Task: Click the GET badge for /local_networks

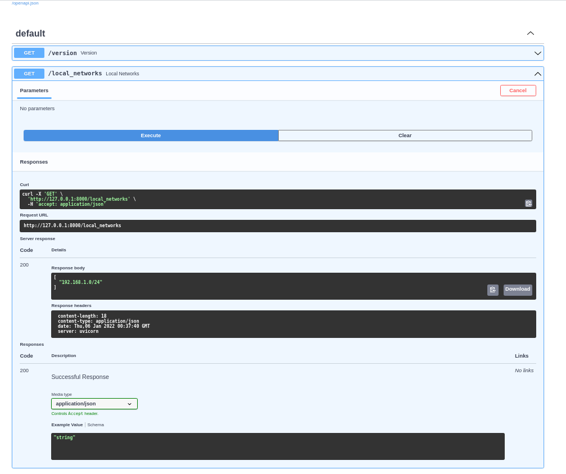Action: (29, 74)
